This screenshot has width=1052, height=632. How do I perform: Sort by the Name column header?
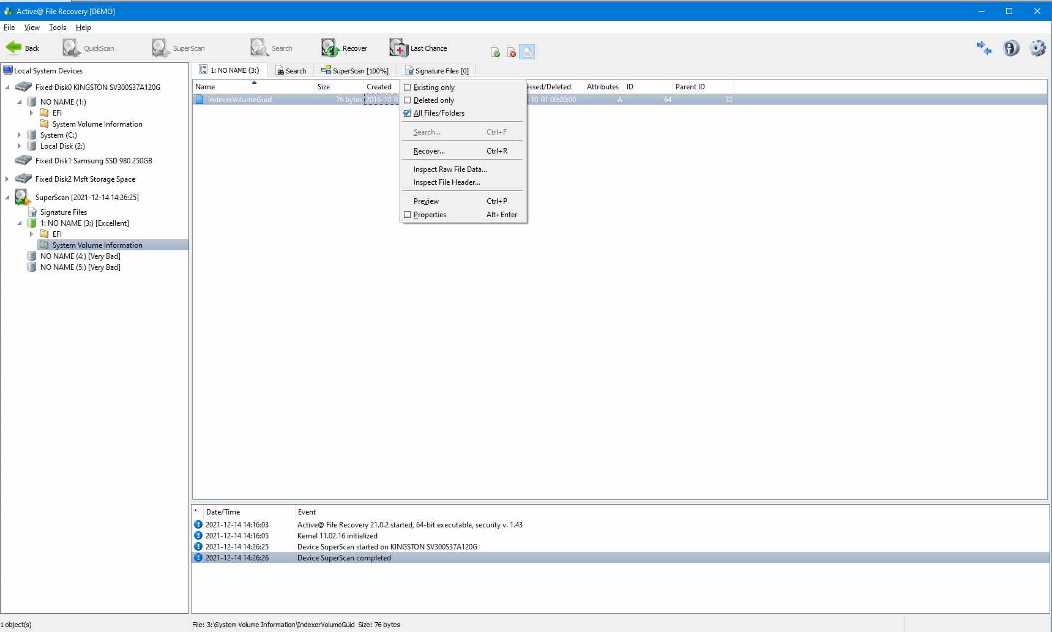(x=253, y=87)
